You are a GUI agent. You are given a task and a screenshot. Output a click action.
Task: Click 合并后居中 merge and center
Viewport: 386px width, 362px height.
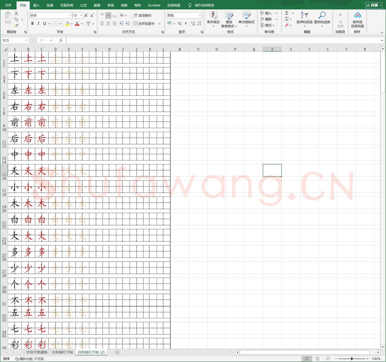click(x=144, y=23)
